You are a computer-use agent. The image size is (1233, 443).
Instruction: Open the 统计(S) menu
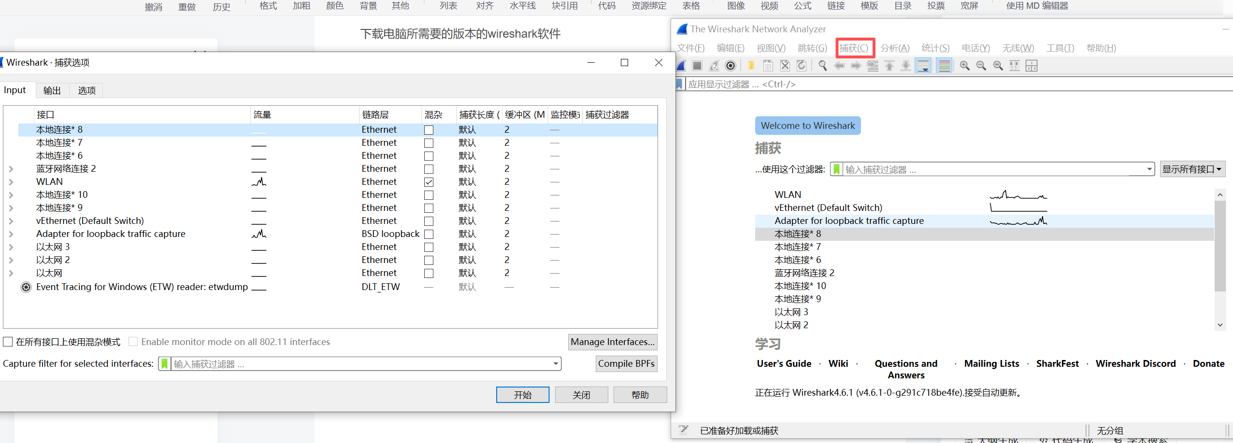click(x=935, y=48)
